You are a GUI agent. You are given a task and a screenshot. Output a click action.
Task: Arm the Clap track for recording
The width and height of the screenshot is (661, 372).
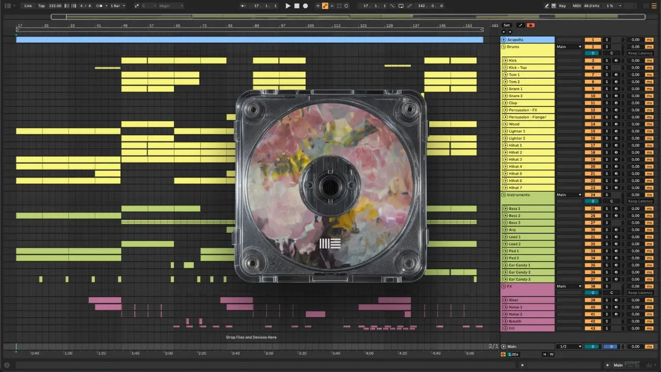[x=616, y=103]
